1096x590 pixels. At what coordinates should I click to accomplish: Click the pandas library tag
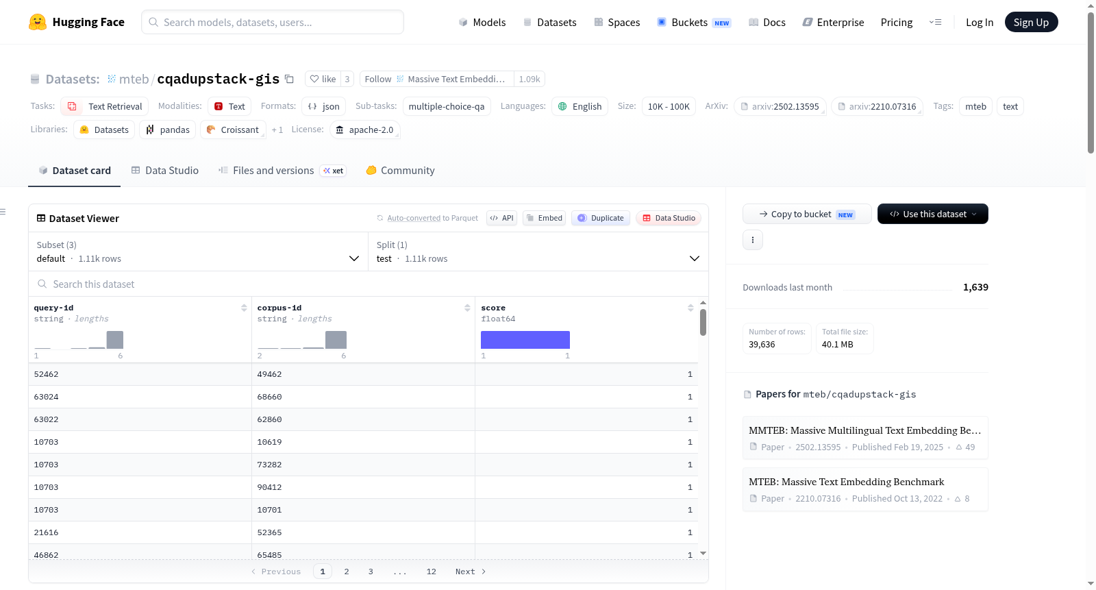tap(168, 130)
